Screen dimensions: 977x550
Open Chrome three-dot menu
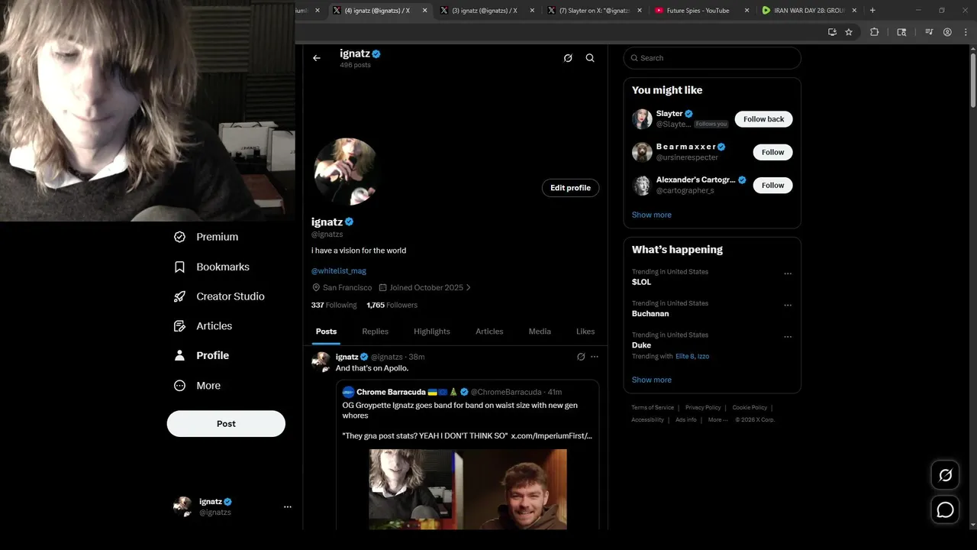coord(965,32)
